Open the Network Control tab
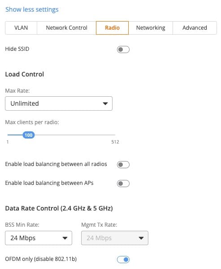Image resolution: width=221 pixels, height=269 pixels. 66,28
